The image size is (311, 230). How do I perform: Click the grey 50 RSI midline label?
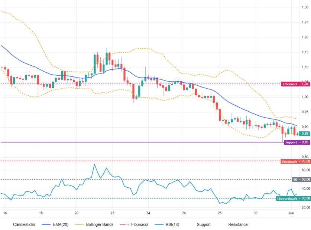[x=301, y=180]
